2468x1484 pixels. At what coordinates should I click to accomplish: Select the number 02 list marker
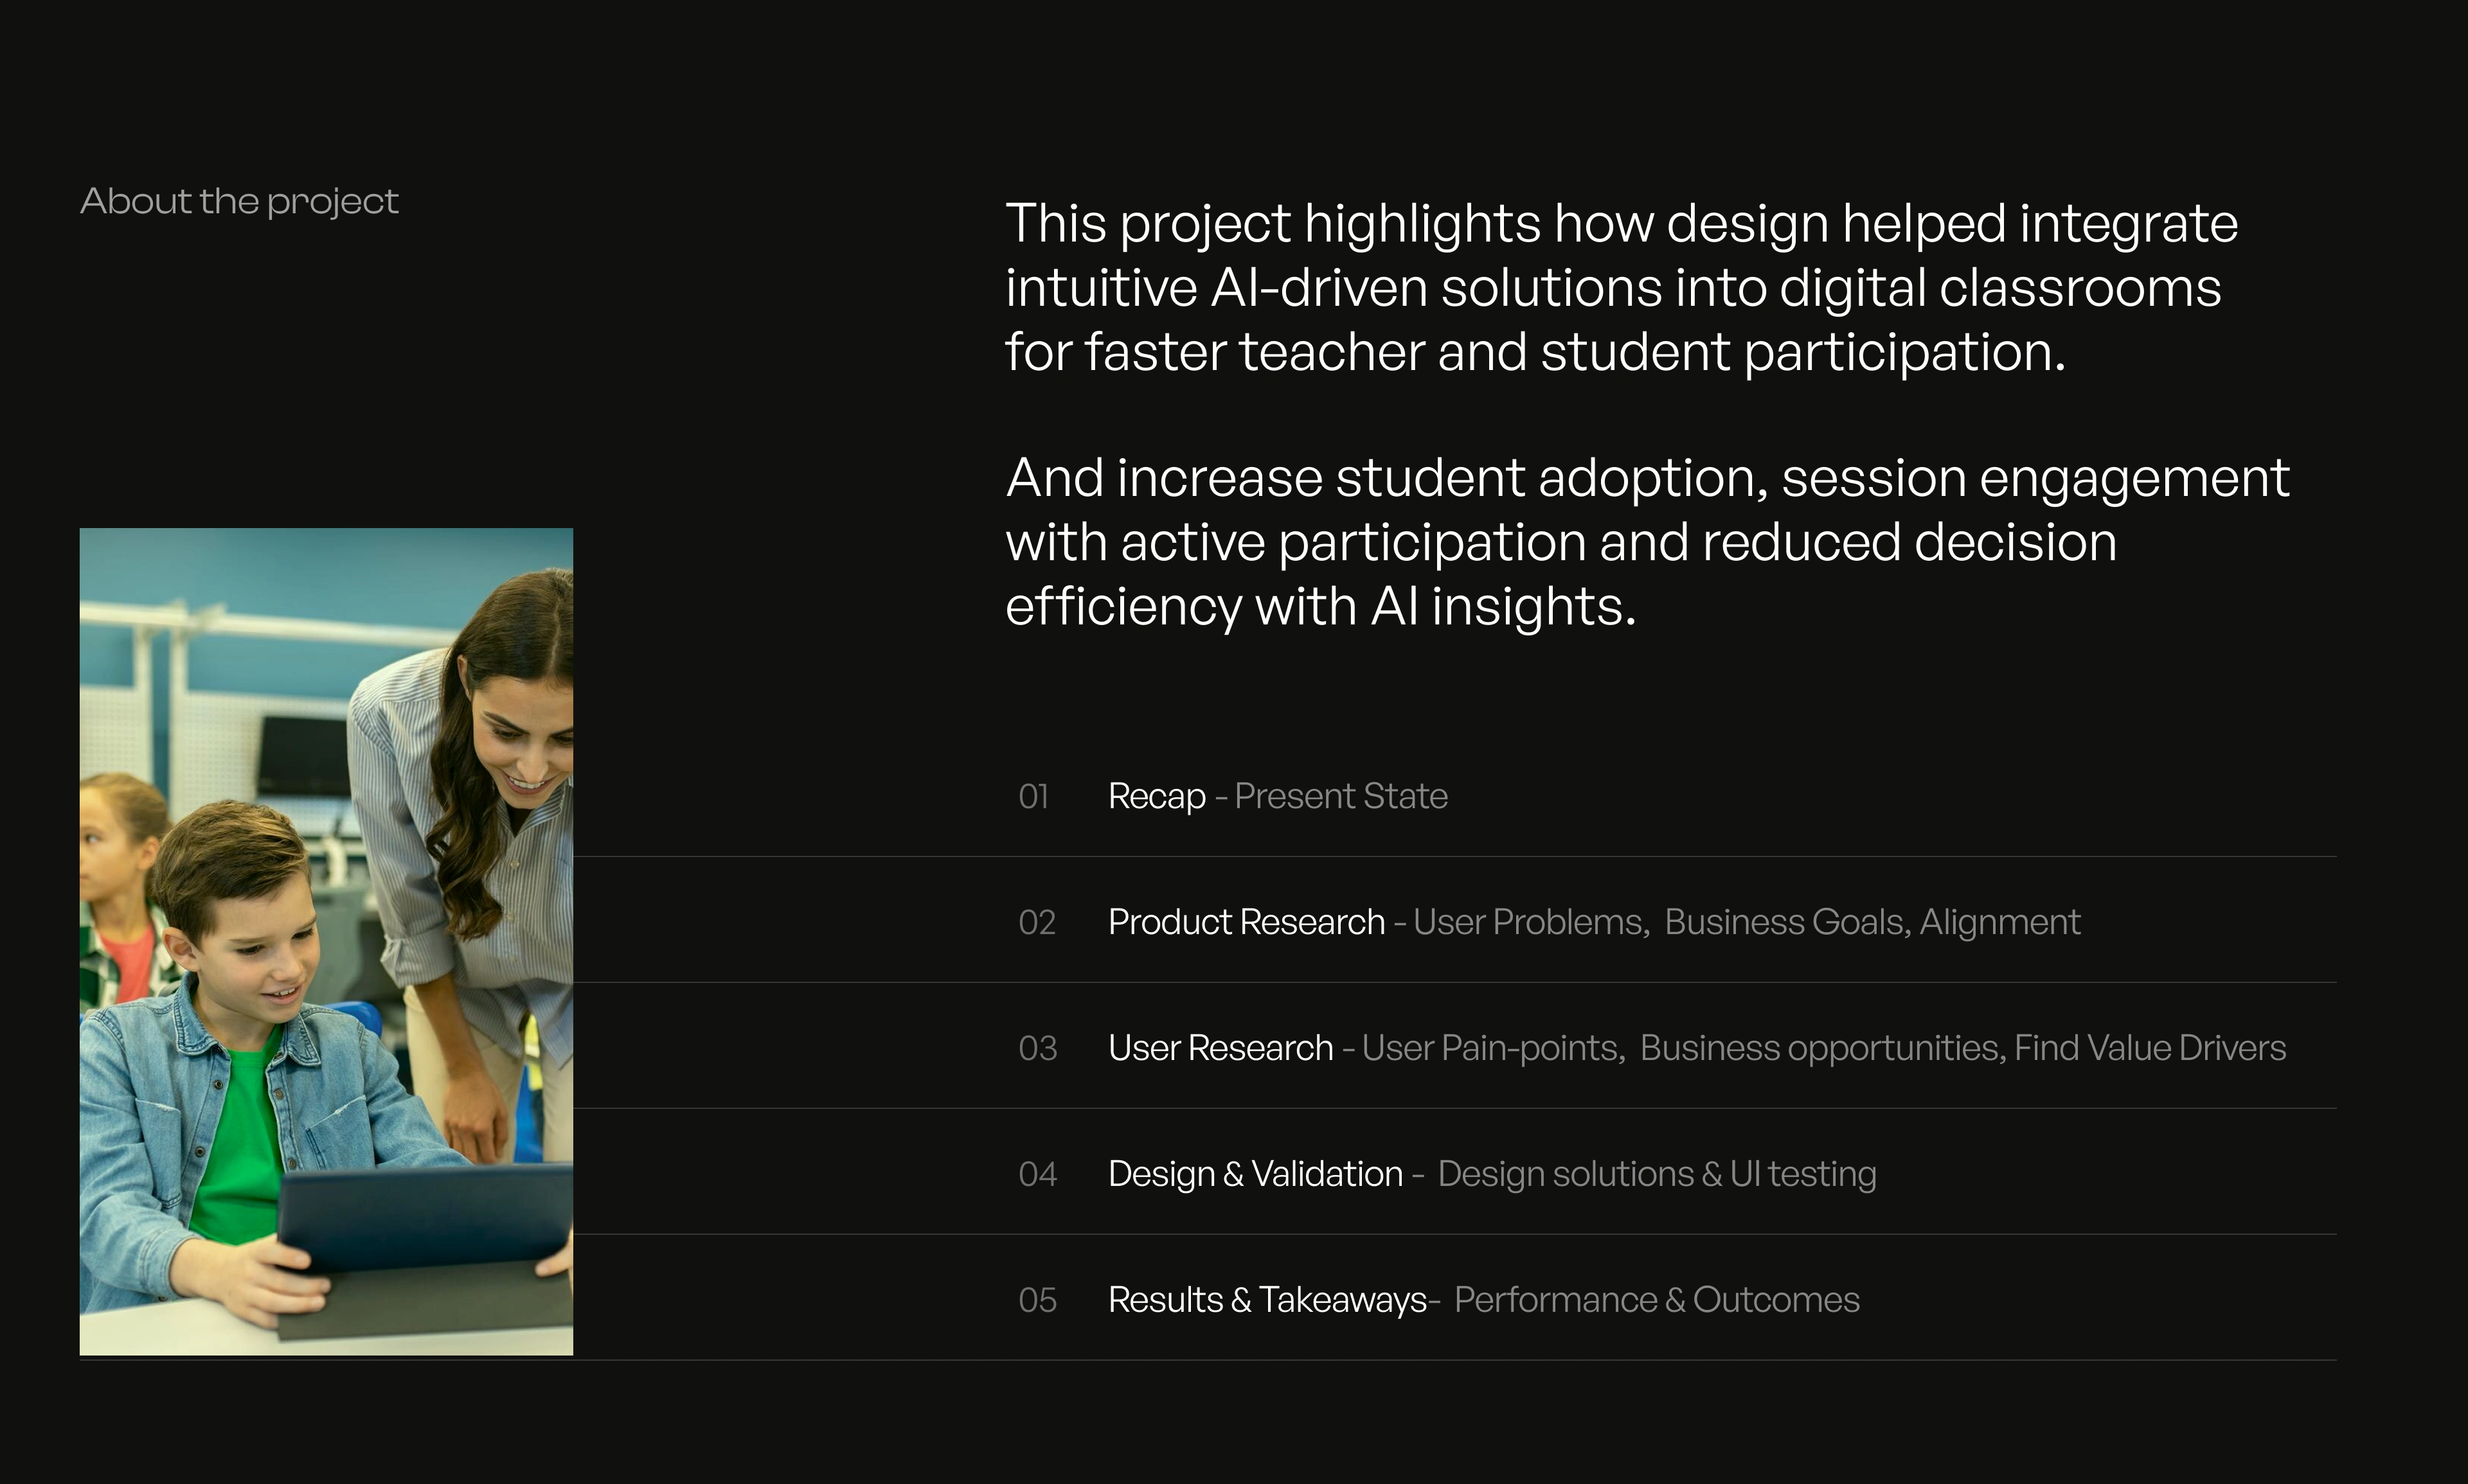[1037, 923]
